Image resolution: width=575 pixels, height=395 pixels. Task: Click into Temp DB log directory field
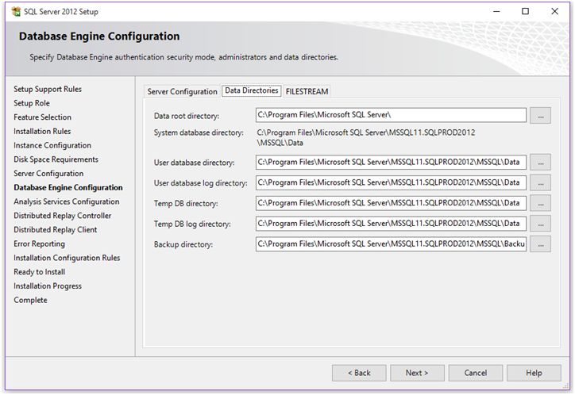click(x=391, y=224)
